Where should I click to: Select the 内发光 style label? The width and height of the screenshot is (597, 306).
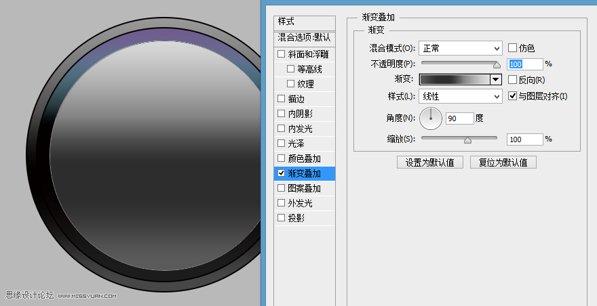[301, 129]
